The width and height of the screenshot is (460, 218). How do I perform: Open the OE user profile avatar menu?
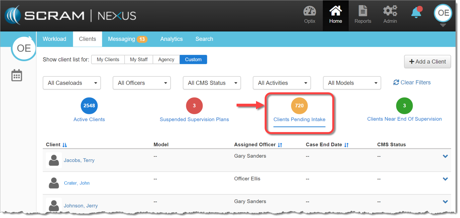443,13
